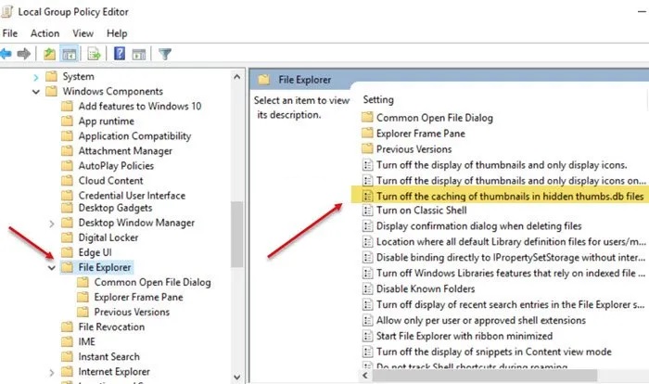Select IME folder in tree

pos(87,341)
